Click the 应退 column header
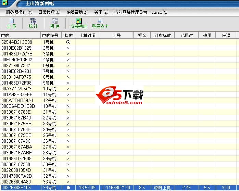 point(226,35)
